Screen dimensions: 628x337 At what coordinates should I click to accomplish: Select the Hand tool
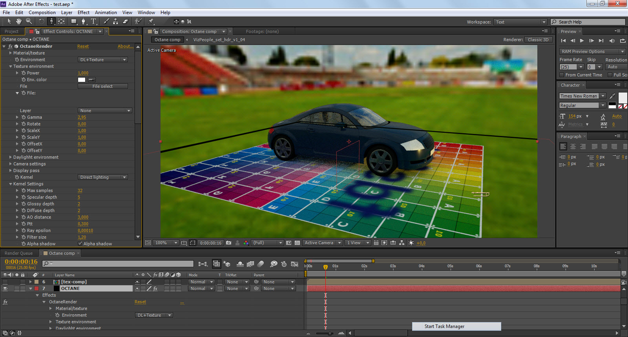[18, 22]
